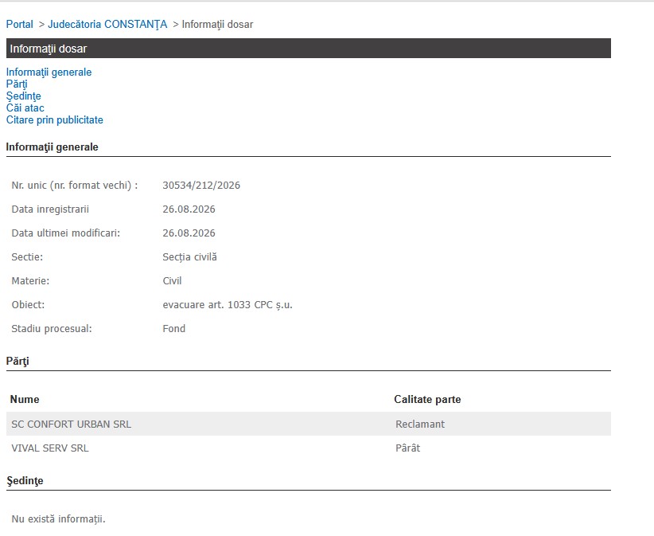Image resolution: width=654 pixels, height=536 pixels.
Task: Select party VIVAL SERV SRL
Action: [x=50, y=448]
